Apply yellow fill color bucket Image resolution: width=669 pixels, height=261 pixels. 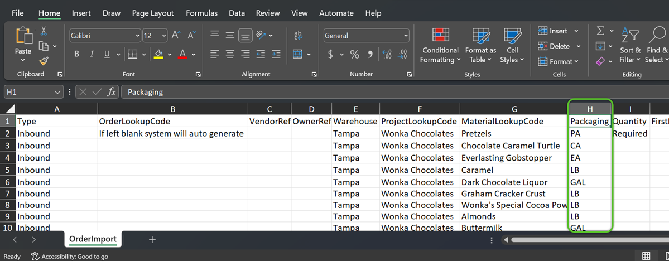158,54
